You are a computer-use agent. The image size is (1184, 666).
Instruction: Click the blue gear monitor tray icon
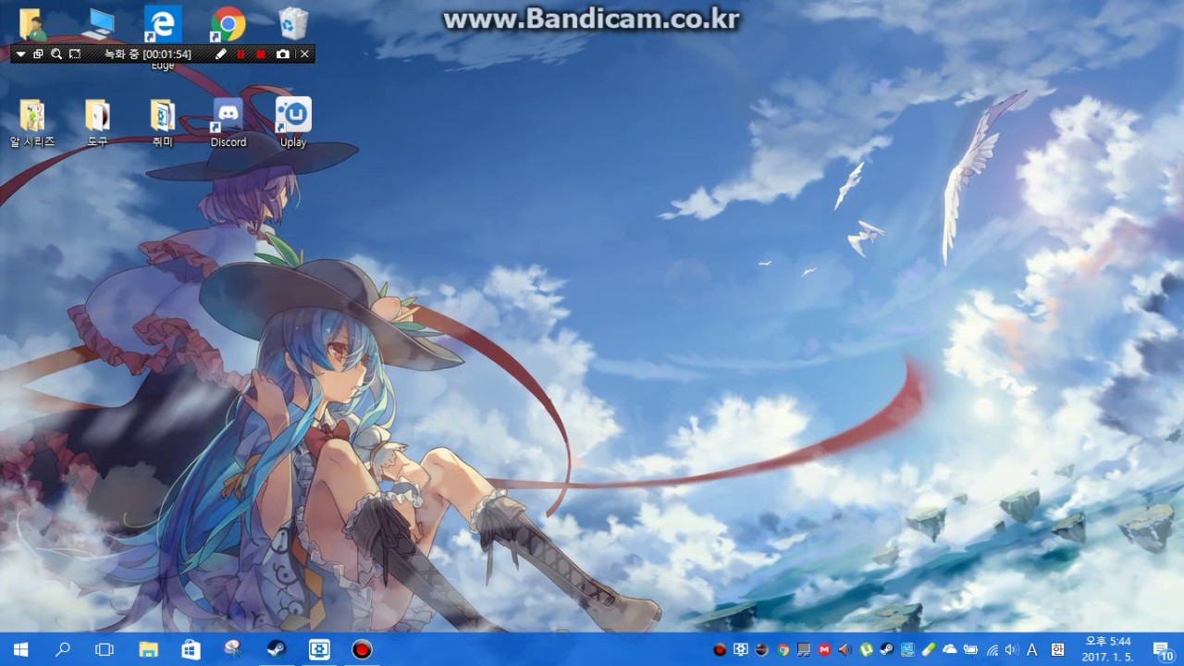click(x=741, y=649)
